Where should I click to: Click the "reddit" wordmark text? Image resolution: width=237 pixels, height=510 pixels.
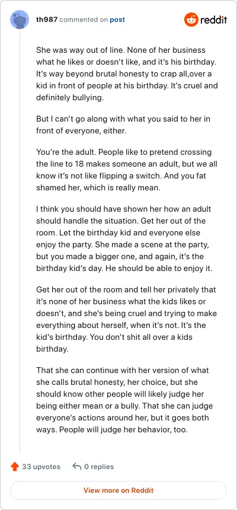(213, 20)
